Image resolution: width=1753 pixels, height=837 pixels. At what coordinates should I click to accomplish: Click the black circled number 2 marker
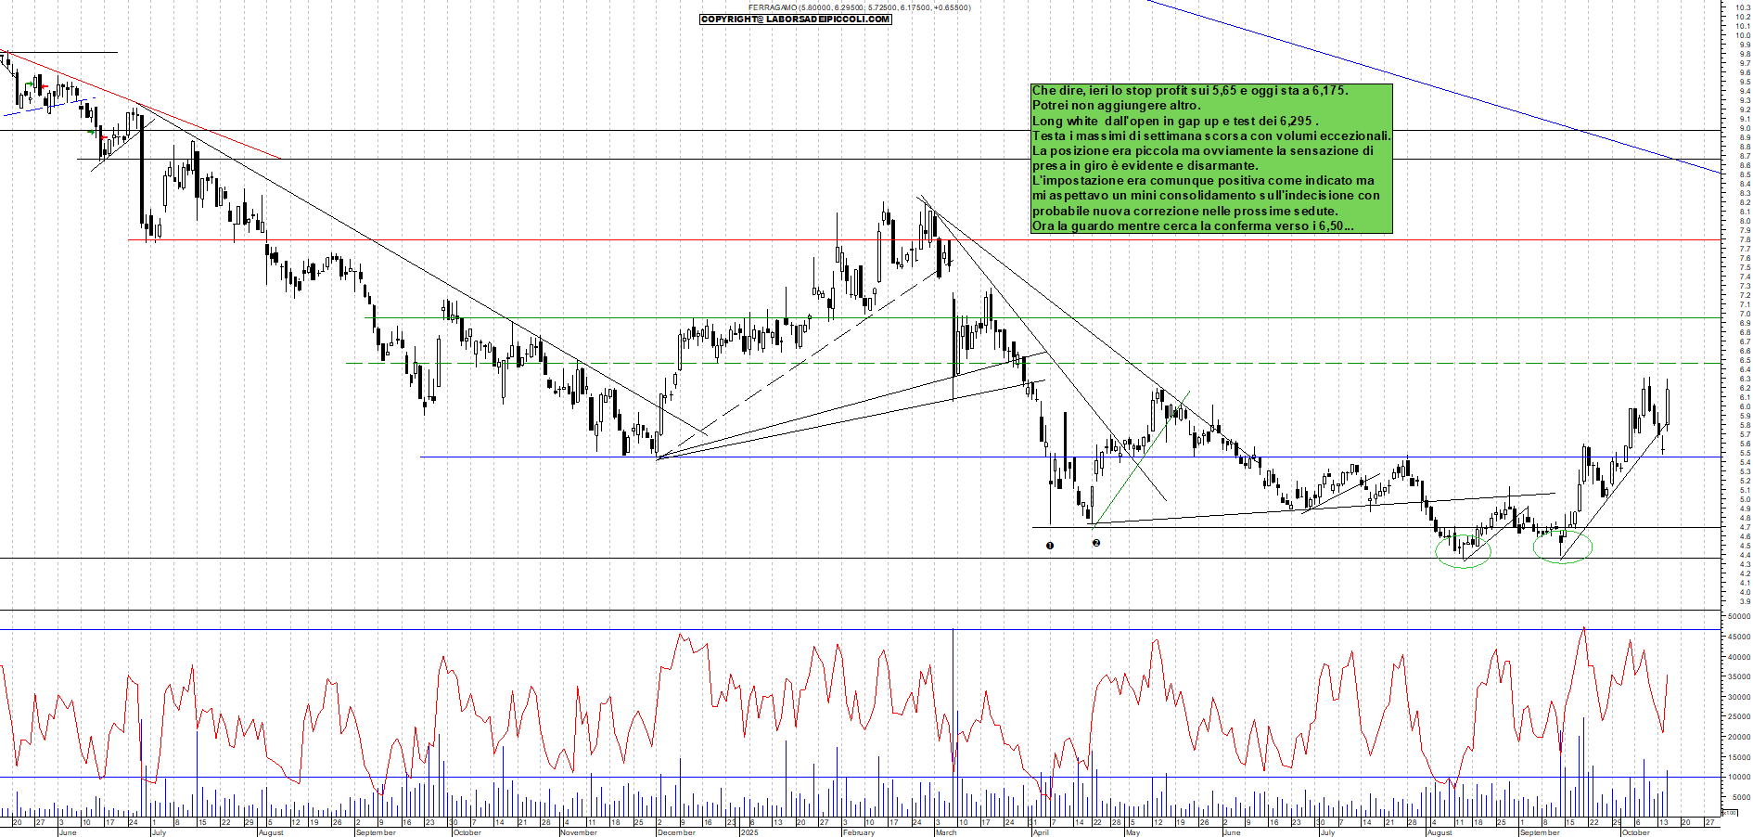pyautogui.click(x=1096, y=543)
